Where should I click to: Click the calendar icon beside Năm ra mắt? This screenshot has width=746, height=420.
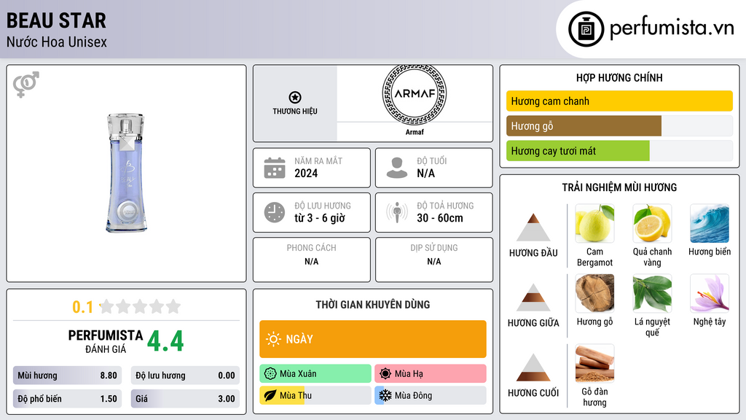tap(275, 168)
